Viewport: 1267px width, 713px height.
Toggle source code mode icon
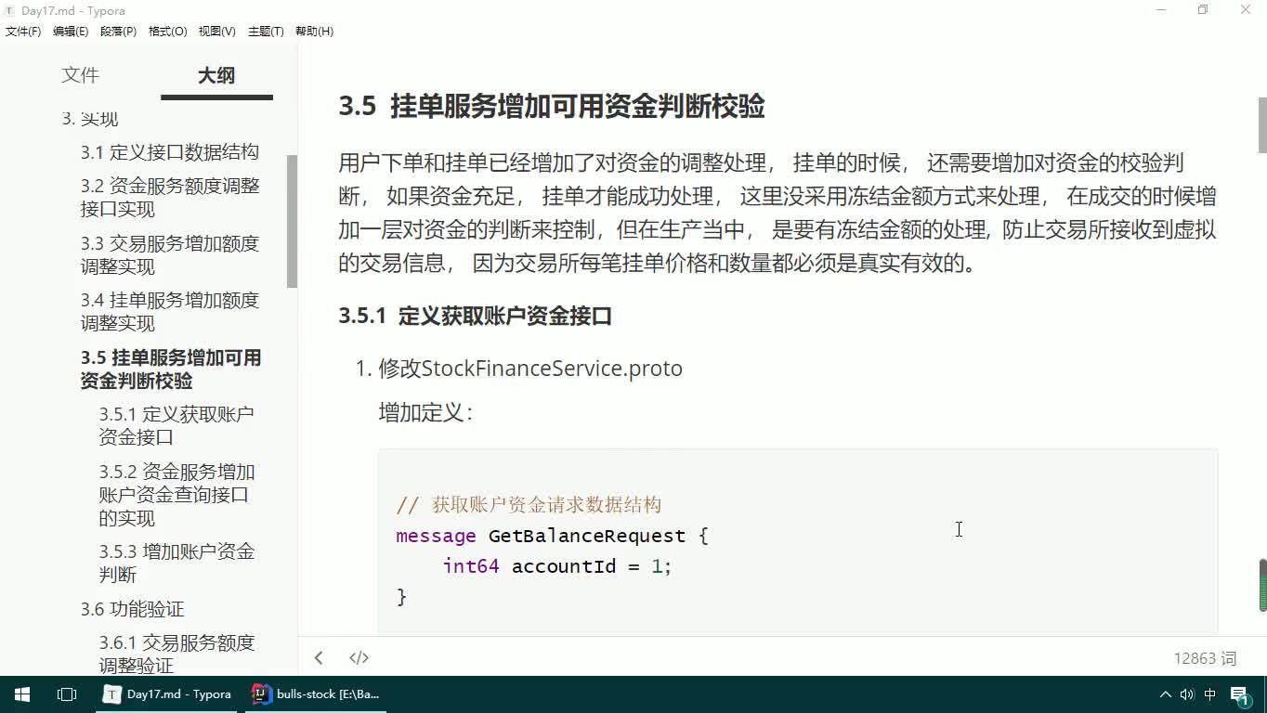point(359,658)
